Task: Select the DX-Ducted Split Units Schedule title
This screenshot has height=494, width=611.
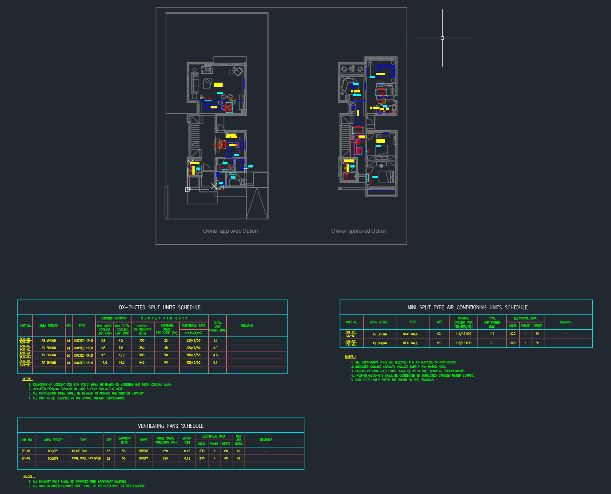Action: pyautogui.click(x=160, y=307)
